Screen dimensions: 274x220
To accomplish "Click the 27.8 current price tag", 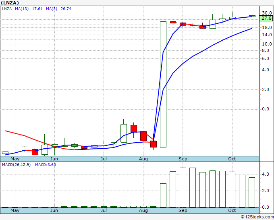I will [266, 18].
